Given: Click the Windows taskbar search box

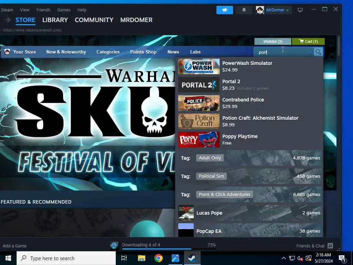Looking at the screenshot, I should (66, 258).
